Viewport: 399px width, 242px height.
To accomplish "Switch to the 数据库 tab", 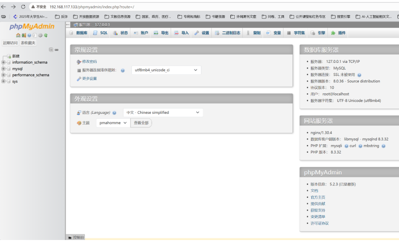I will [x=79, y=33].
